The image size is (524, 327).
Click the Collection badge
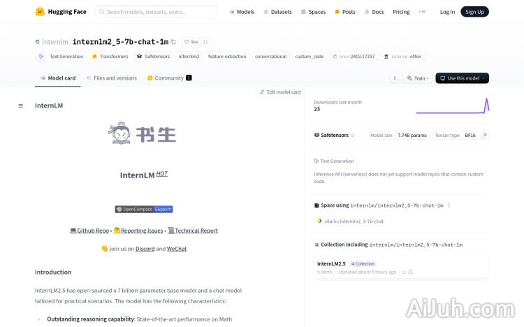363,264
